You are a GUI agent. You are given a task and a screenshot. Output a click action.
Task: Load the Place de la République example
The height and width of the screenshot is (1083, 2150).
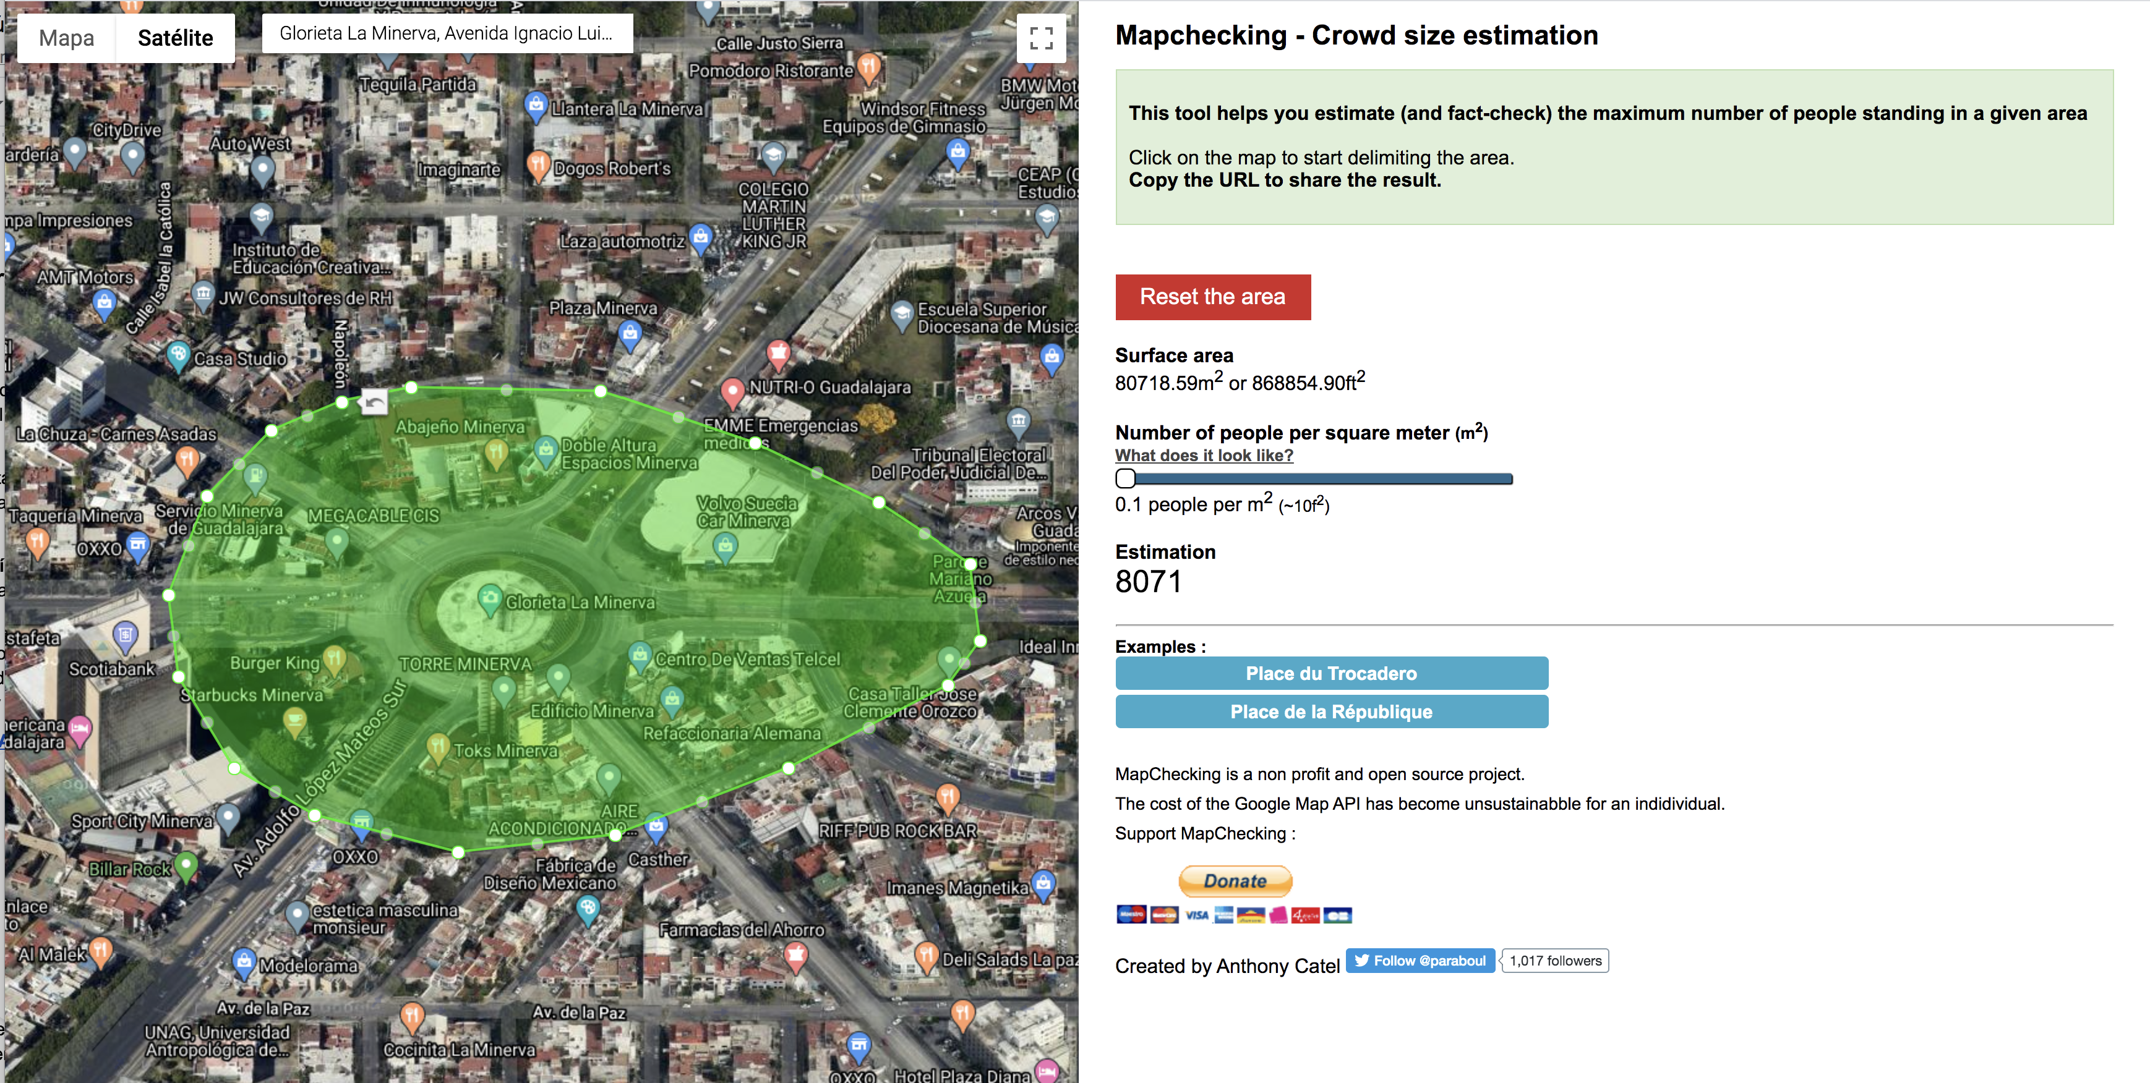[1332, 711]
